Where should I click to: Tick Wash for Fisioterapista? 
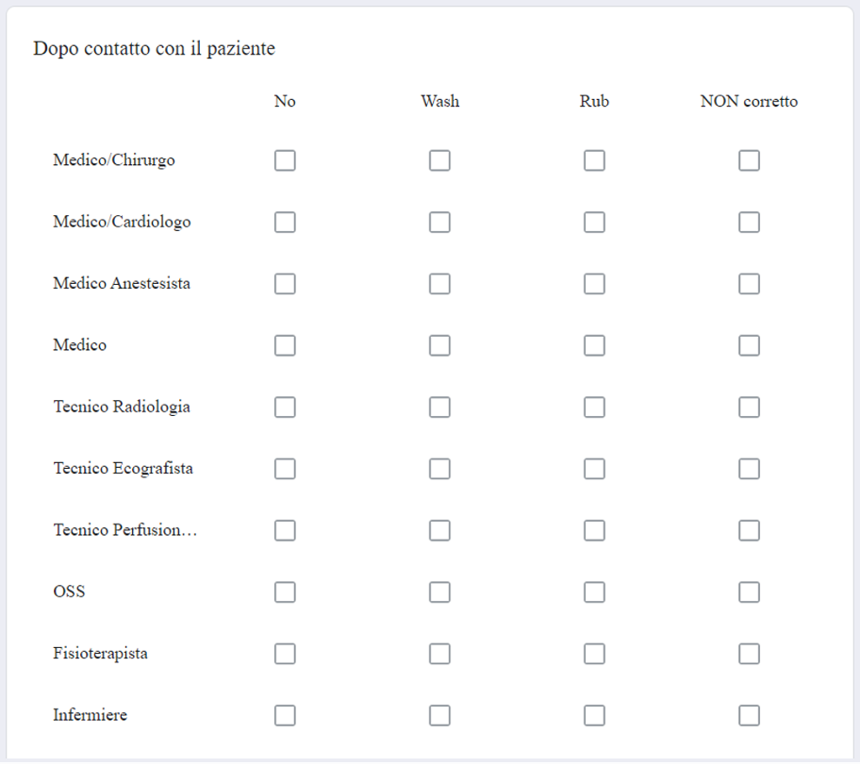pyautogui.click(x=439, y=654)
